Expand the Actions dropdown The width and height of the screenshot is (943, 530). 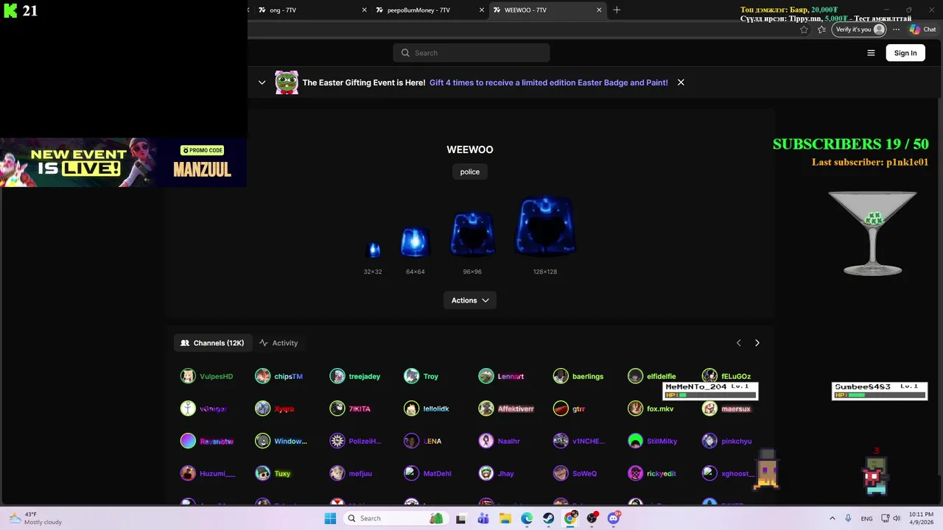470,300
